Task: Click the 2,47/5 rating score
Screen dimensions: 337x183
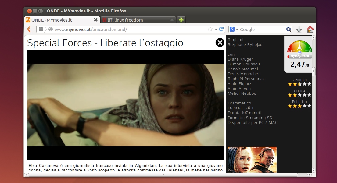Action: click(x=299, y=64)
